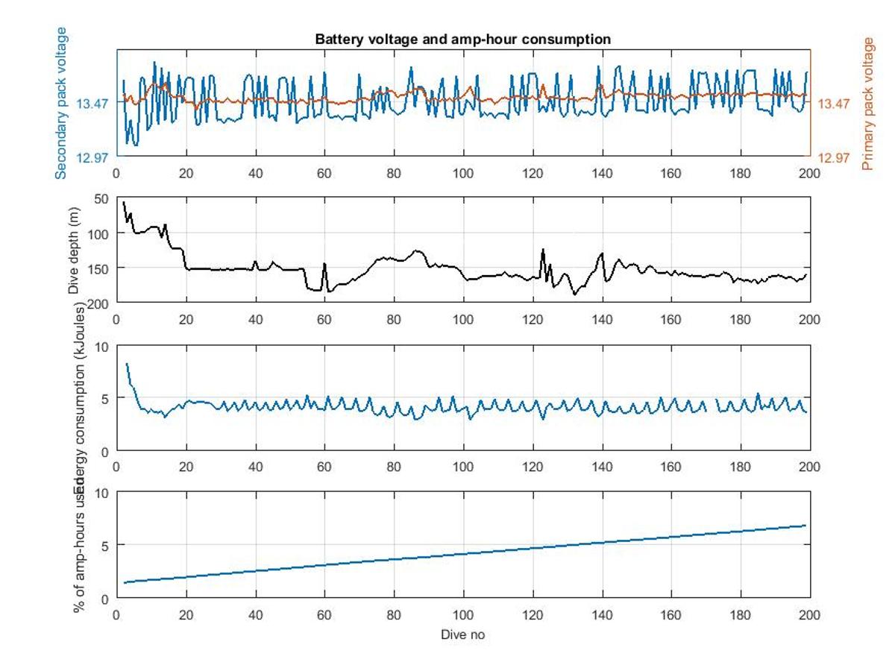This screenshot has width=895, height=671.
Task: Click x-axis tick 160 under the amp-hours plot
Action: point(671,614)
